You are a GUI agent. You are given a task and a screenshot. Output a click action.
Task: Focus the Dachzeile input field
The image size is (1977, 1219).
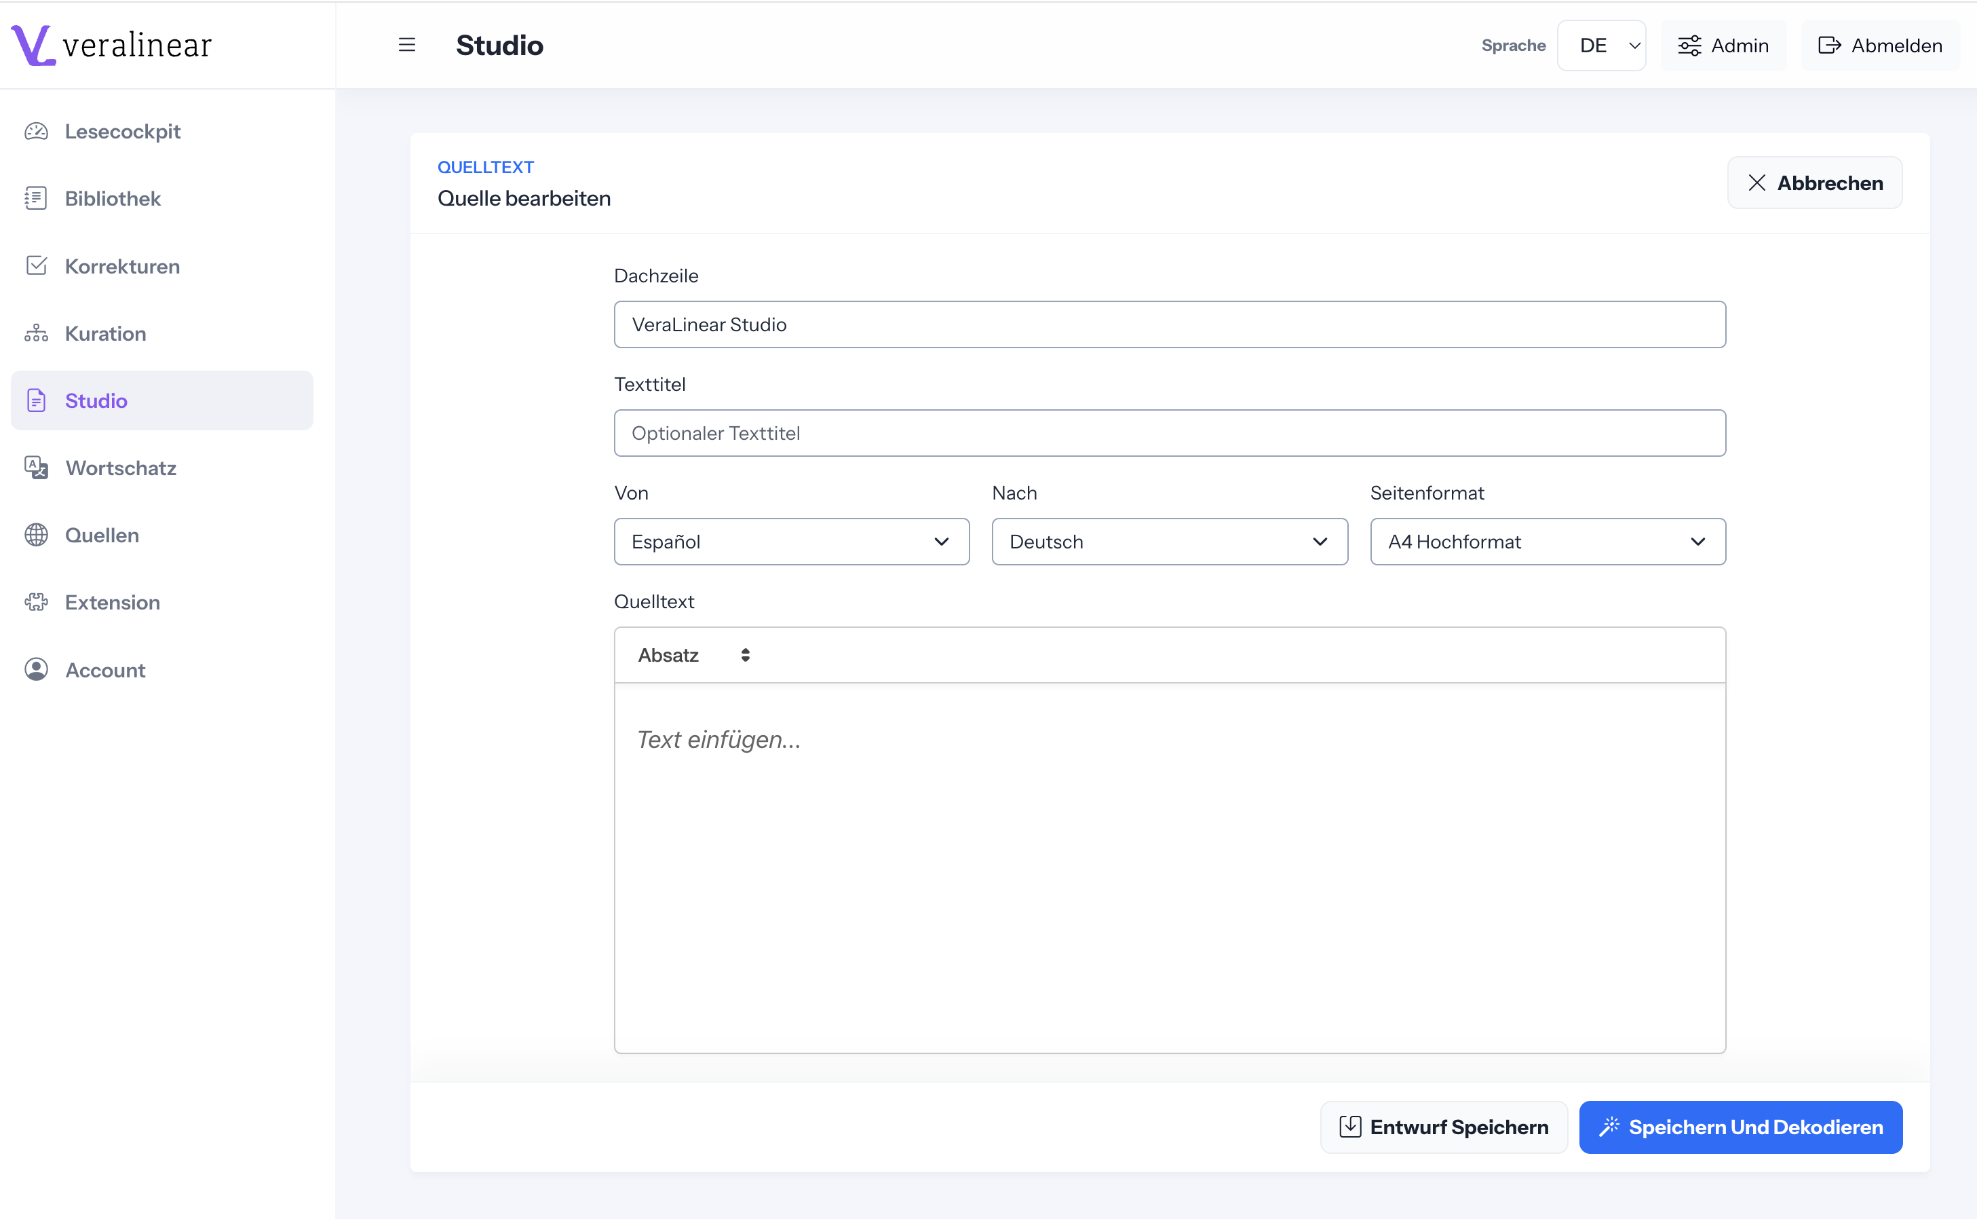point(1169,325)
